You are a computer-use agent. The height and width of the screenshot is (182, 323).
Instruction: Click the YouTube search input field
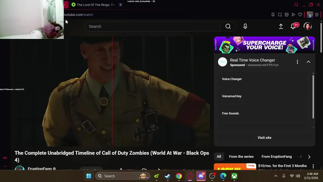click(x=152, y=26)
